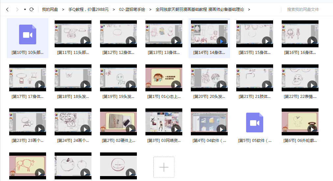Play the [第15节] 15身体 video
This screenshot has height=181, width=333.
pyautogui.click(x=267, y=41)
